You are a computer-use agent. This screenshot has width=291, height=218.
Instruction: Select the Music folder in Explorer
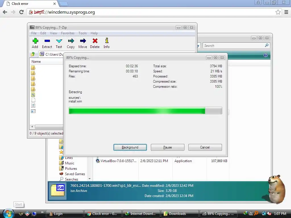[70, 163]
